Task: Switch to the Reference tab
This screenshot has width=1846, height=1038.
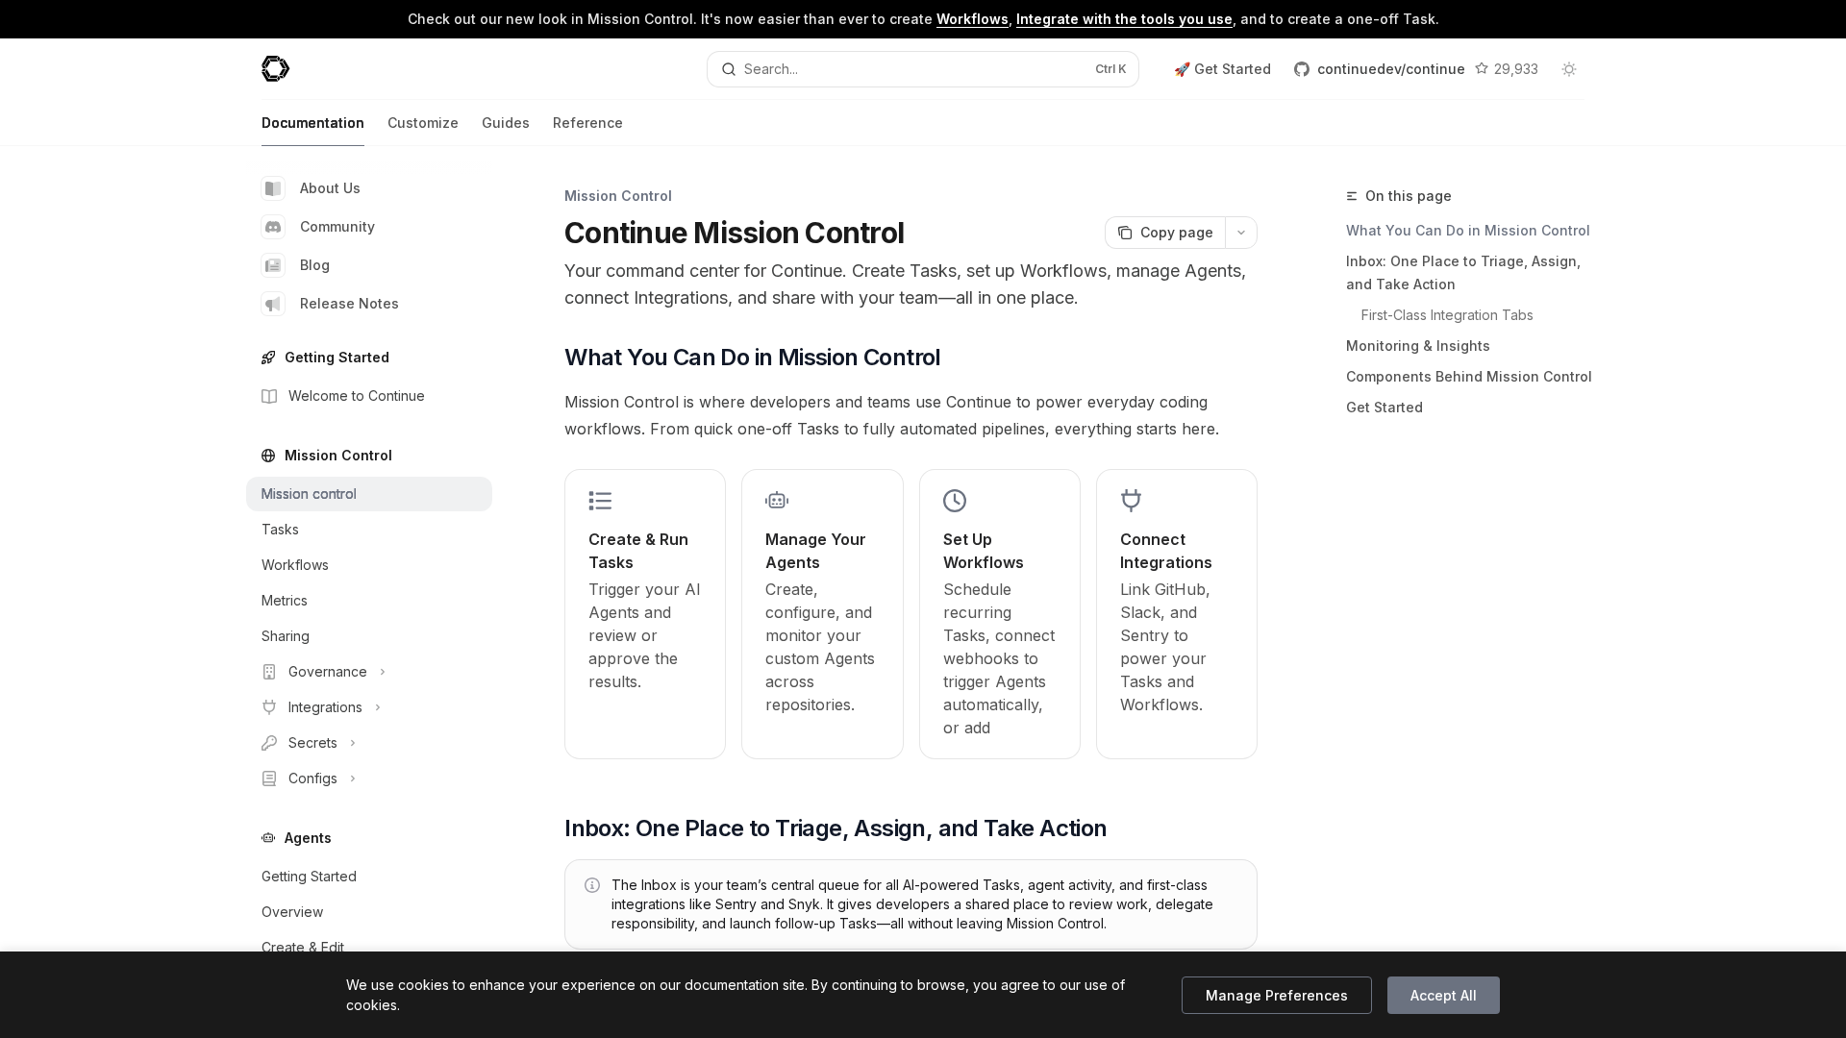Action: [x=587, y=123]
